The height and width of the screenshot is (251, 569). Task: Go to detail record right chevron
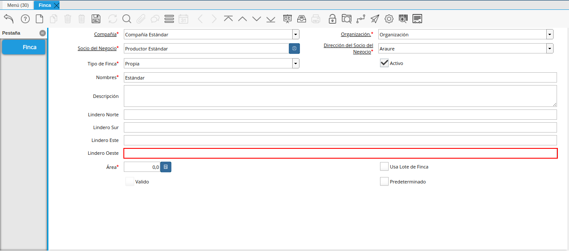(x=214, y=19)
